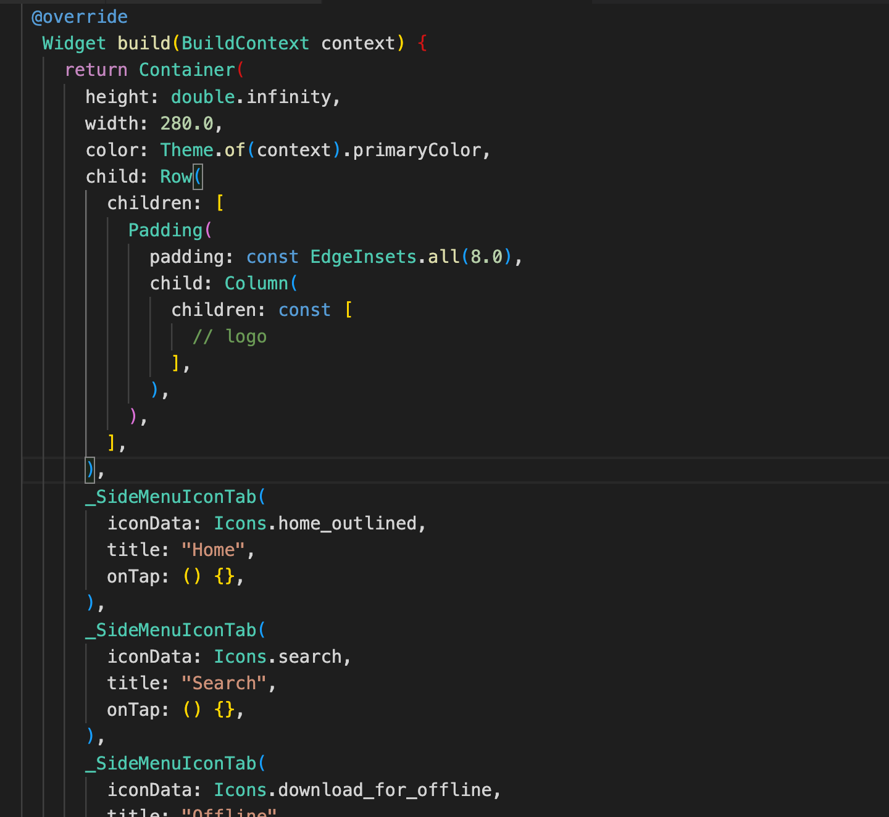Image resolution: width=889 pixels, height=817 pixels.
Task: Click _SideMenuIconTab above the home_outlined line
Action: pyautogui.click(x=170, y=497)
